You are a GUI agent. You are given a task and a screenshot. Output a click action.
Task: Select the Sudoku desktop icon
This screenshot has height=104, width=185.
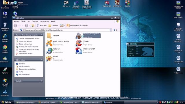click(127, 4)
